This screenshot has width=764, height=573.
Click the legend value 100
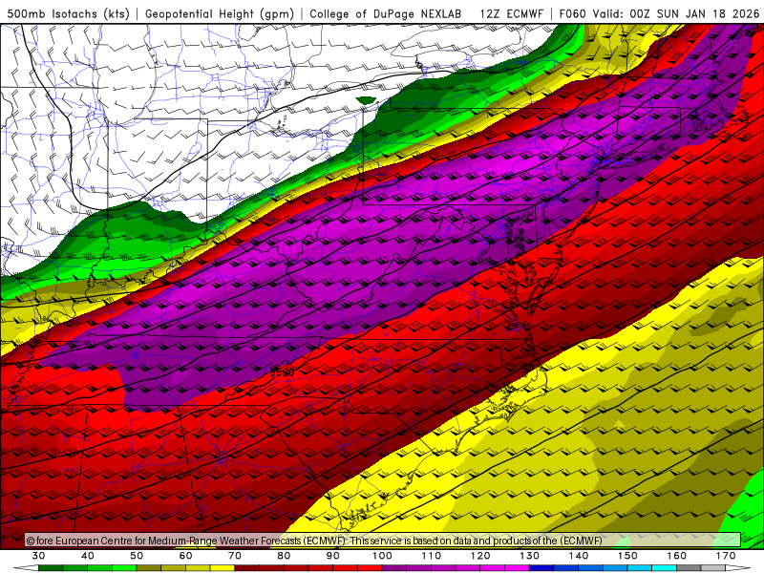(383, 556)
